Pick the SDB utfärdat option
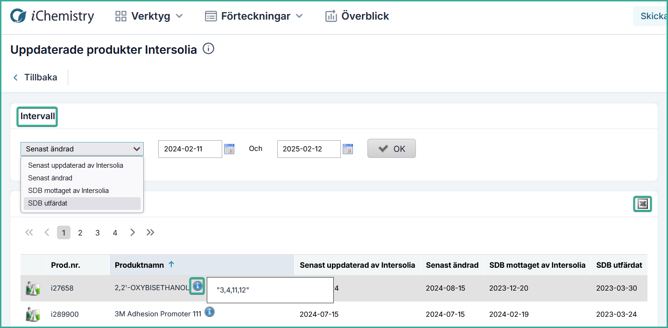This screenshot has height=328, width=668. click(82, 203)
